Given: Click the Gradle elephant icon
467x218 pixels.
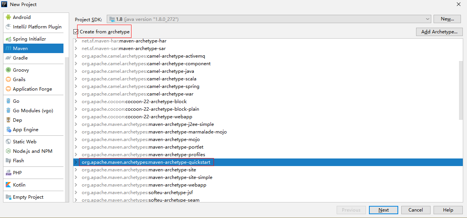Looking at the screenshot, I should coord(9,58).
